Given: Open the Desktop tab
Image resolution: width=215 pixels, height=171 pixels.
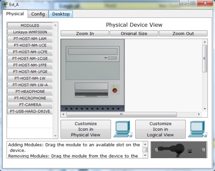Looking at the screenshot, I should [x=61, y=14].
